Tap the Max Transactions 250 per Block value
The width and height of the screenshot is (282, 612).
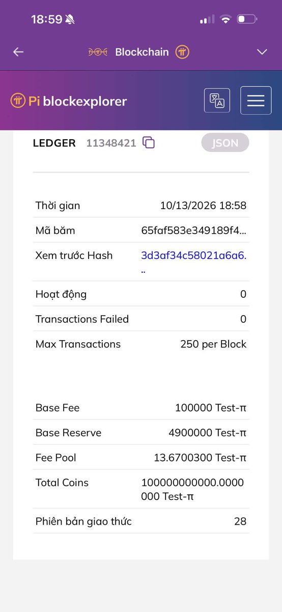tap(213, 344)
